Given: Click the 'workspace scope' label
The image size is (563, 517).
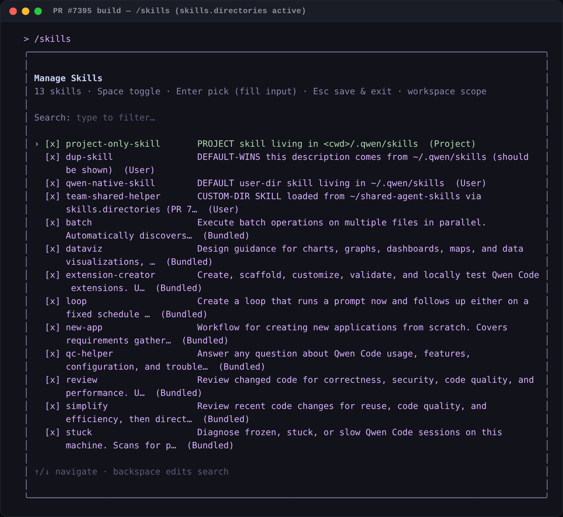Looking at the screenshot, I should click(447, 91).
